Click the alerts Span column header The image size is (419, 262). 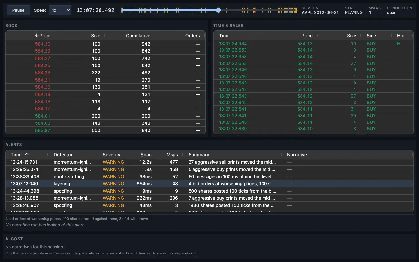146,155
